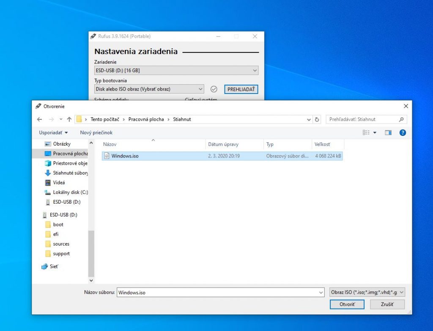Viewport: 433px width, 331px height.
Task: Open the view options dropdown arrow
Action: pos(375,133)
